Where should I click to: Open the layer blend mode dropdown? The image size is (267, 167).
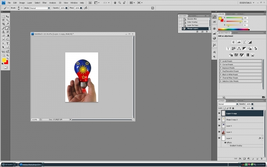(x=228, y=104)
